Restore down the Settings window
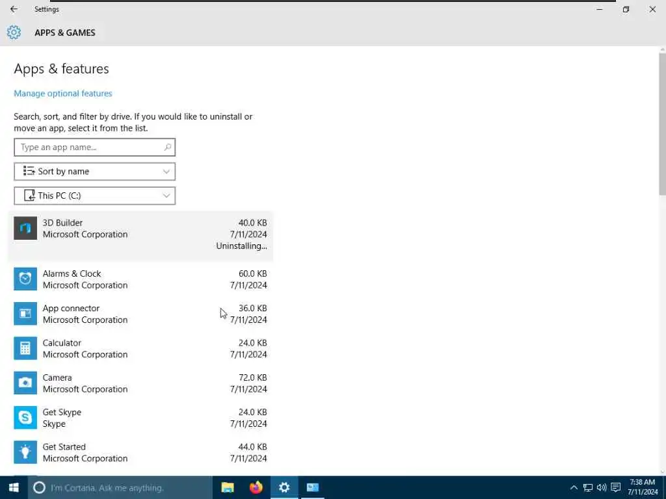Viewport: 666px width, 499px height. click(x=626, y=9)
